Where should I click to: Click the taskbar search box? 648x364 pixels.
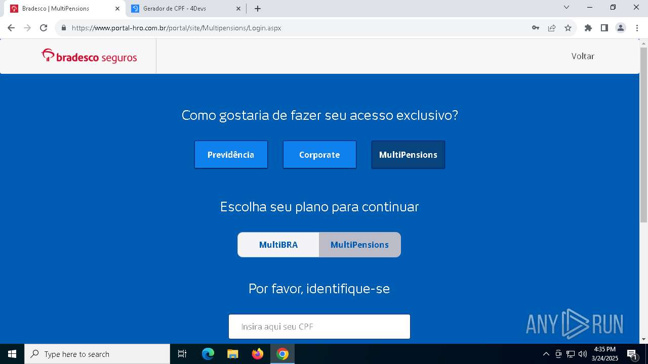pyautogui.click(x=97, y=354)
